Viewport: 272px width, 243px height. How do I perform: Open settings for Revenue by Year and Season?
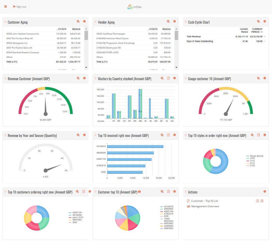84,135
